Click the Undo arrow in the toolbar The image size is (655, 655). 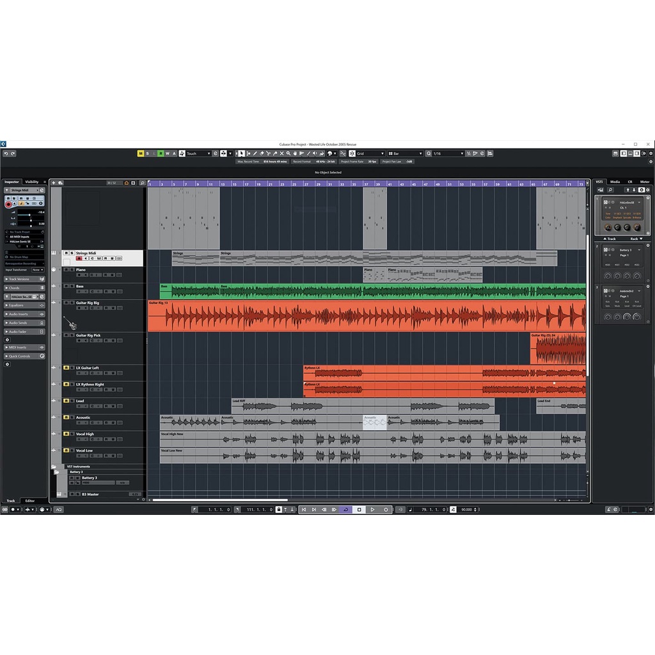(6, 154)
